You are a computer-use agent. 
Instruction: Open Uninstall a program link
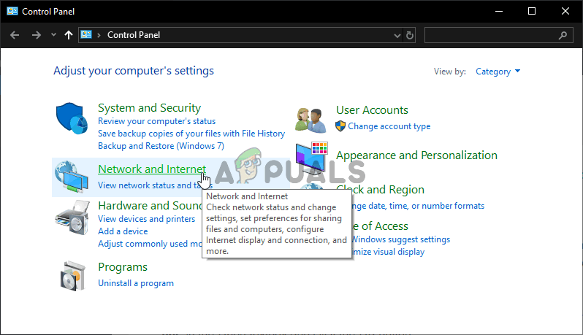[x=136, y=282]
